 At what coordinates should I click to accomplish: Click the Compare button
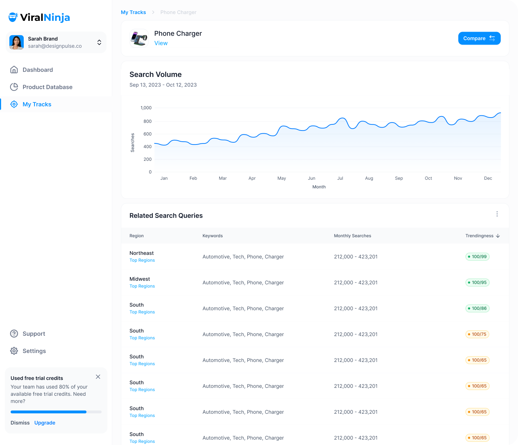(479, 38)
